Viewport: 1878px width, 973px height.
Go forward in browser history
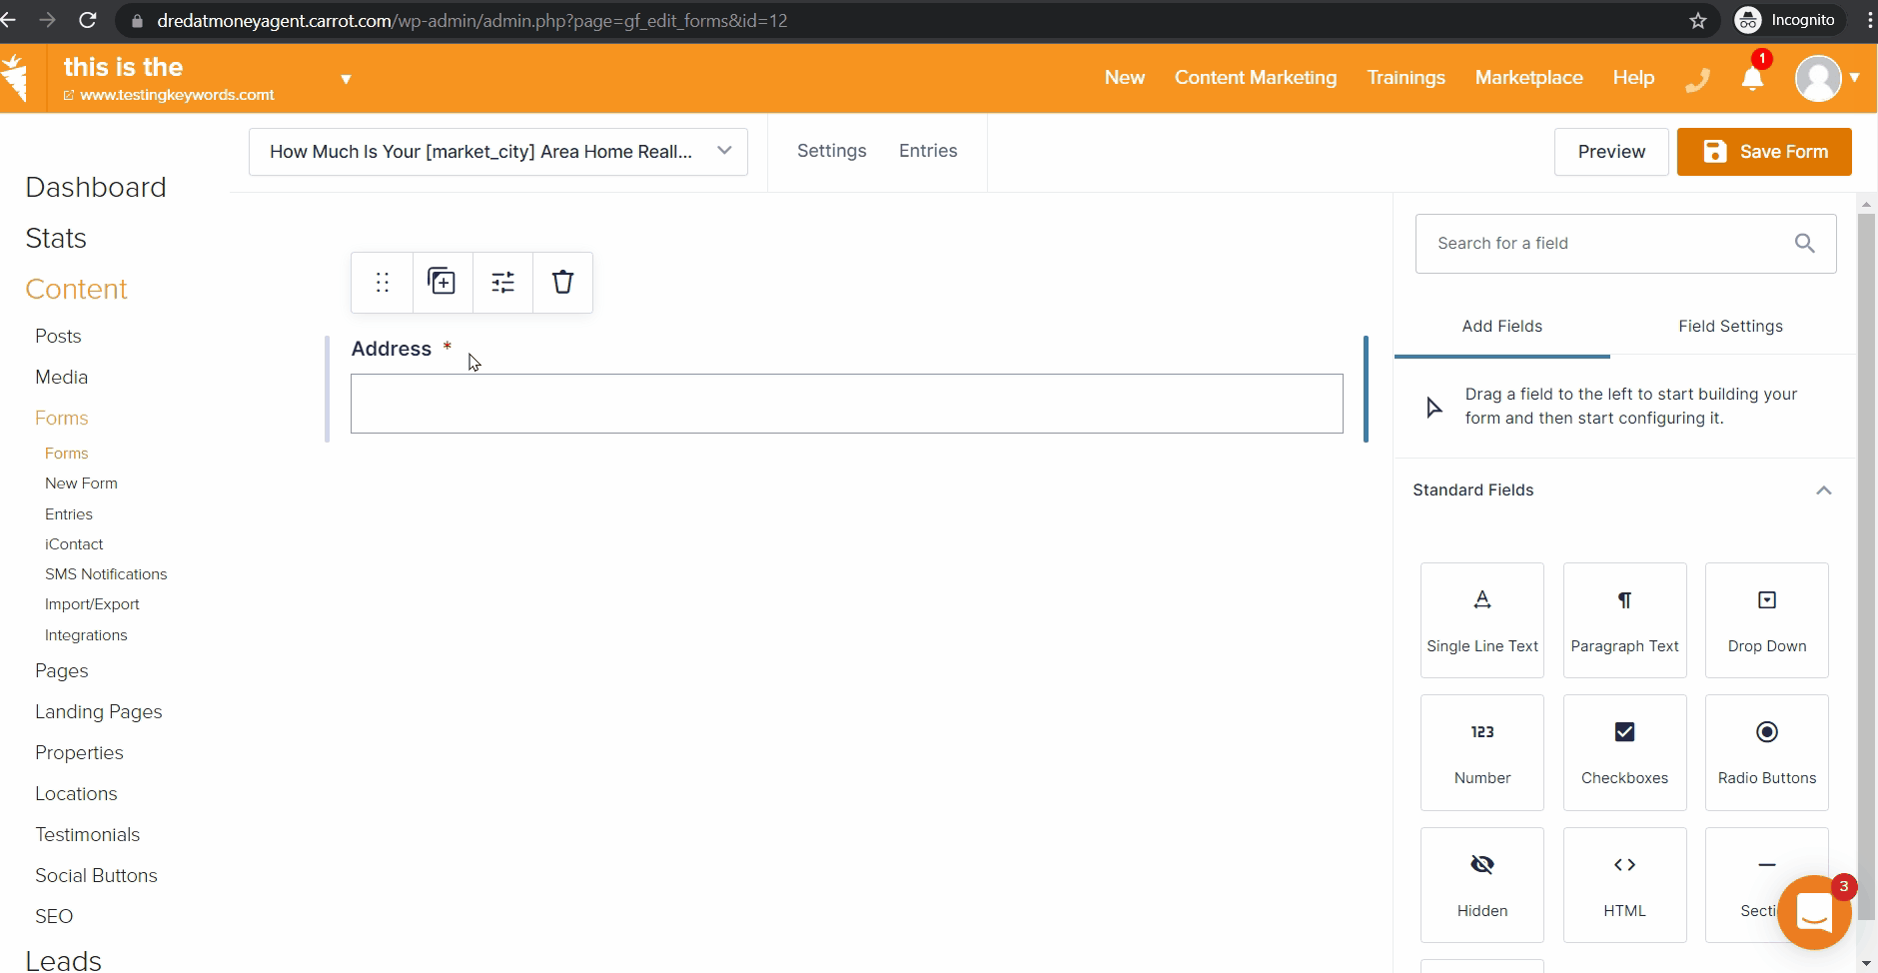47,20
